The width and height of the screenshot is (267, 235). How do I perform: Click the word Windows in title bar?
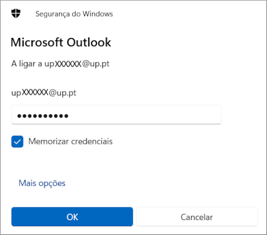98,14
